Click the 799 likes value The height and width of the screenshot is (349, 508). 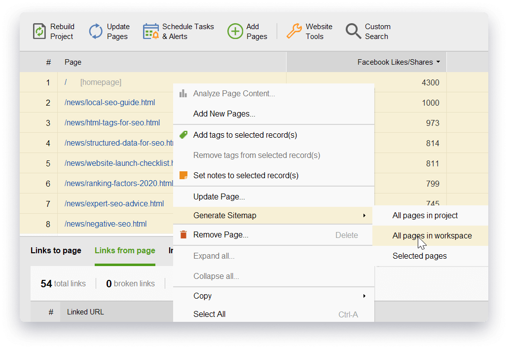[433, 184]
